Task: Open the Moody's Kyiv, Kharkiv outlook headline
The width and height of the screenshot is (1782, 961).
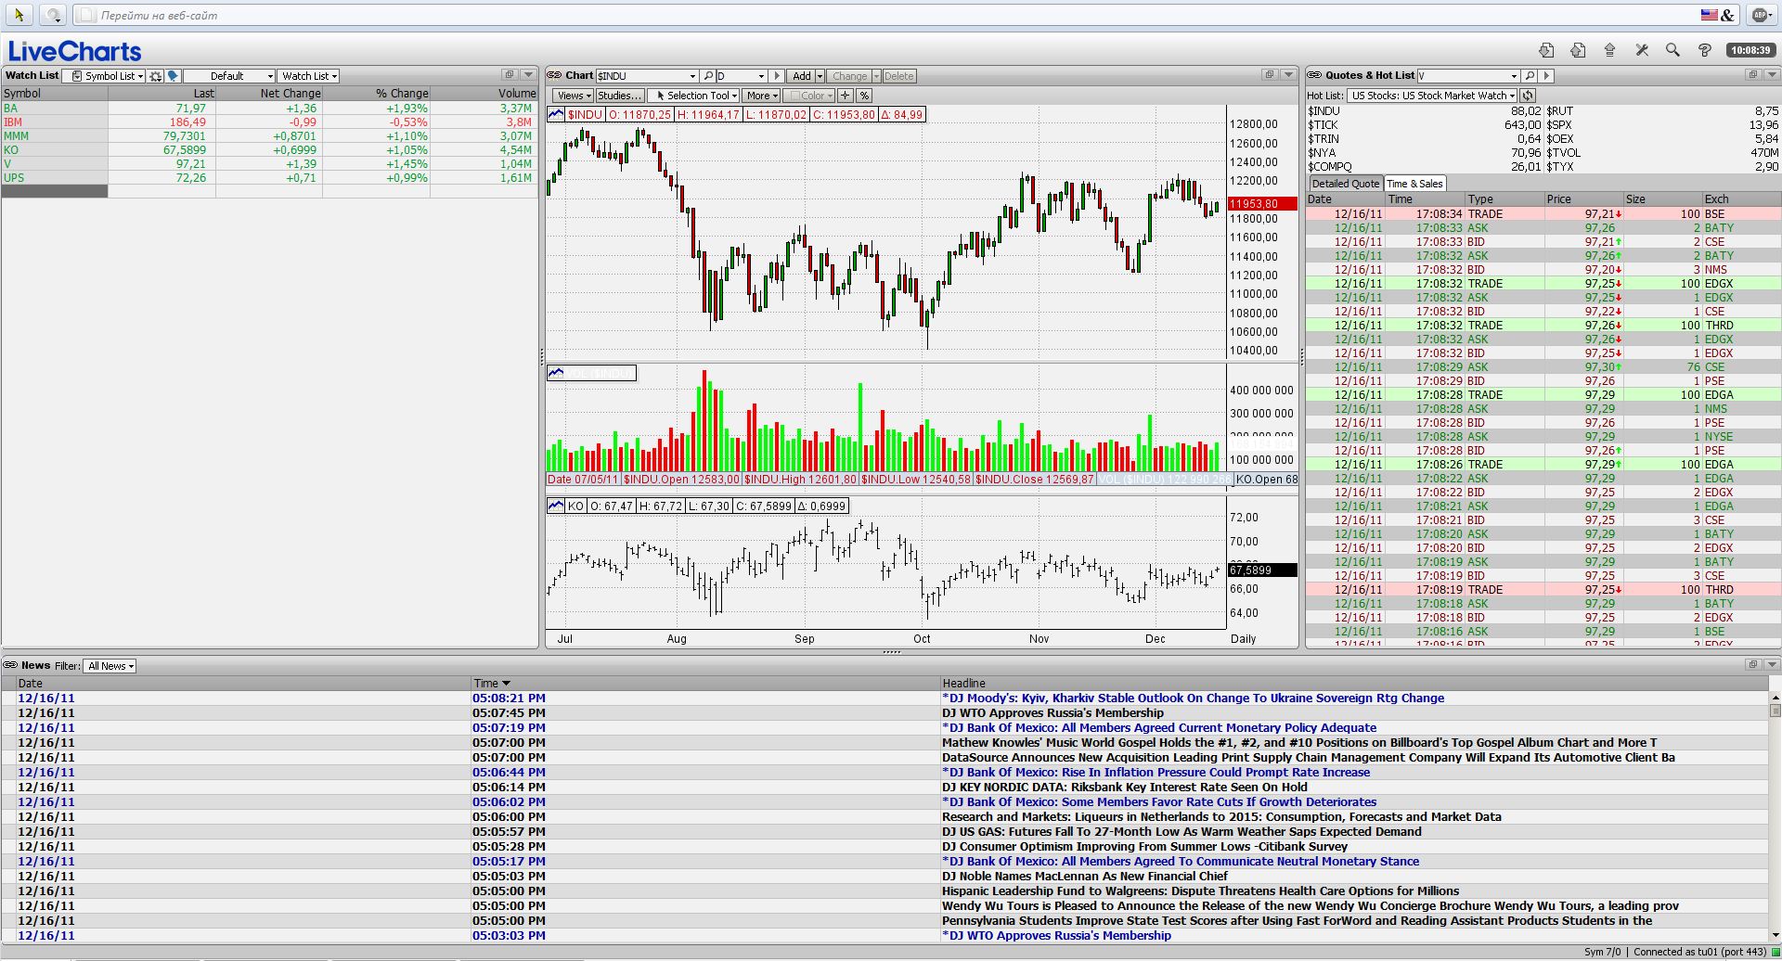Action: pyautogui.click(x=1193, y=698)
